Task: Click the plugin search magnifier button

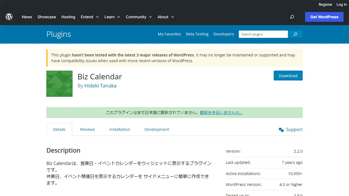Action: pos(295,34)
